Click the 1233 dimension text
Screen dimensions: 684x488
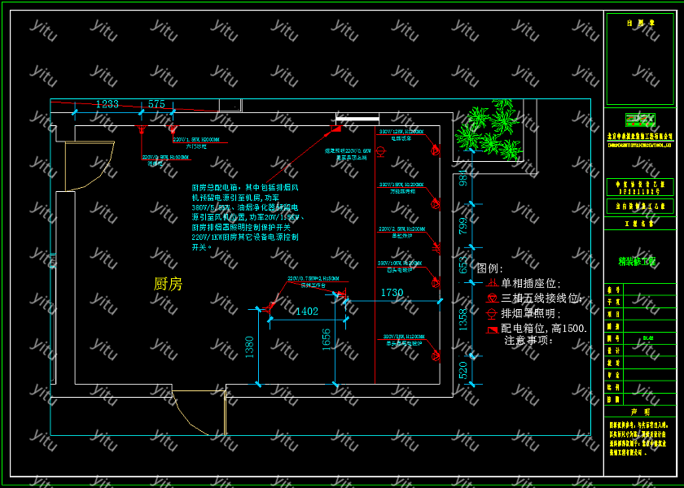point(107,104)
